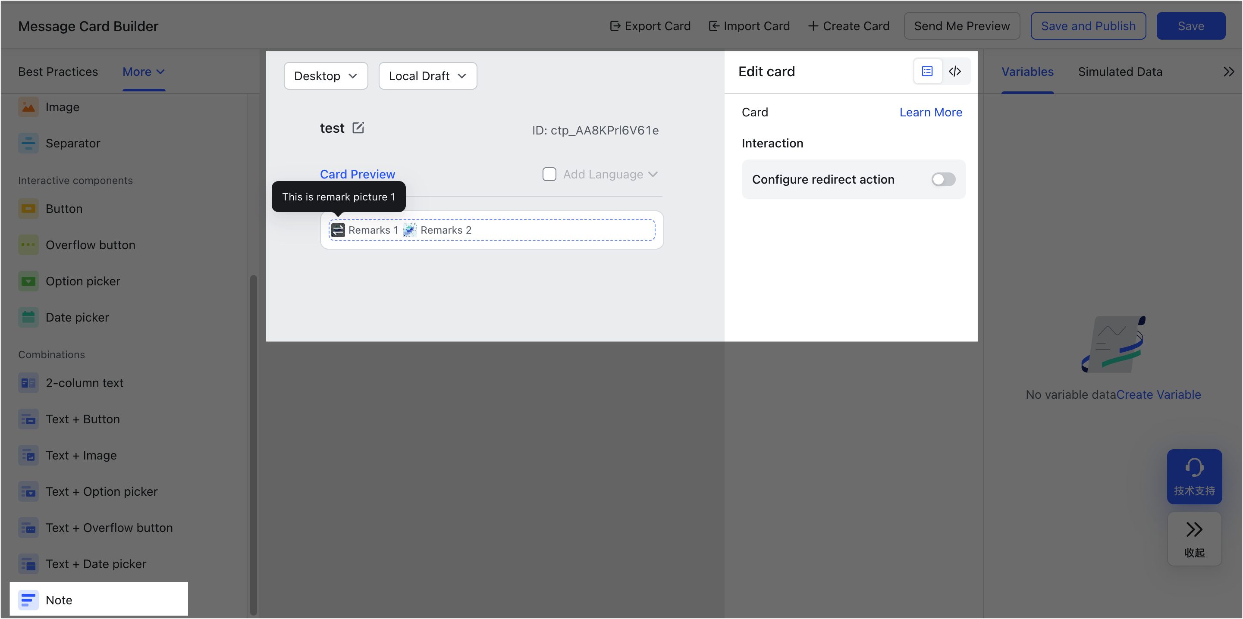
Task: Expand the Add Language chevron
Action: click(653, 174)
